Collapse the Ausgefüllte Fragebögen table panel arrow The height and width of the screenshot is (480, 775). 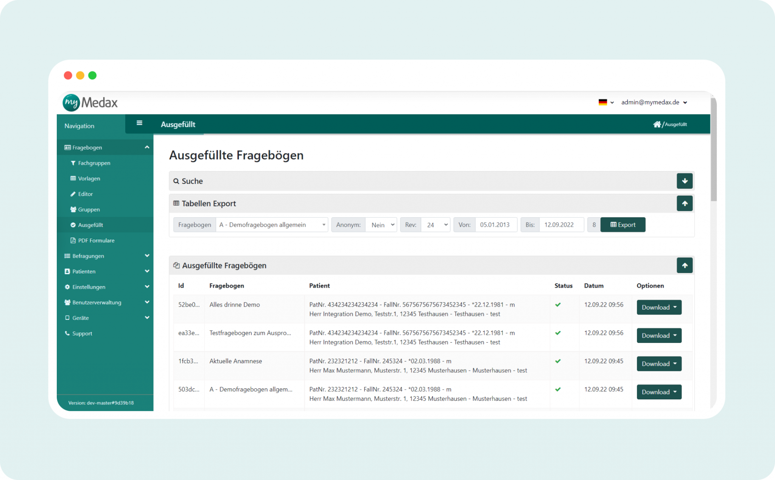coord(685,265)
